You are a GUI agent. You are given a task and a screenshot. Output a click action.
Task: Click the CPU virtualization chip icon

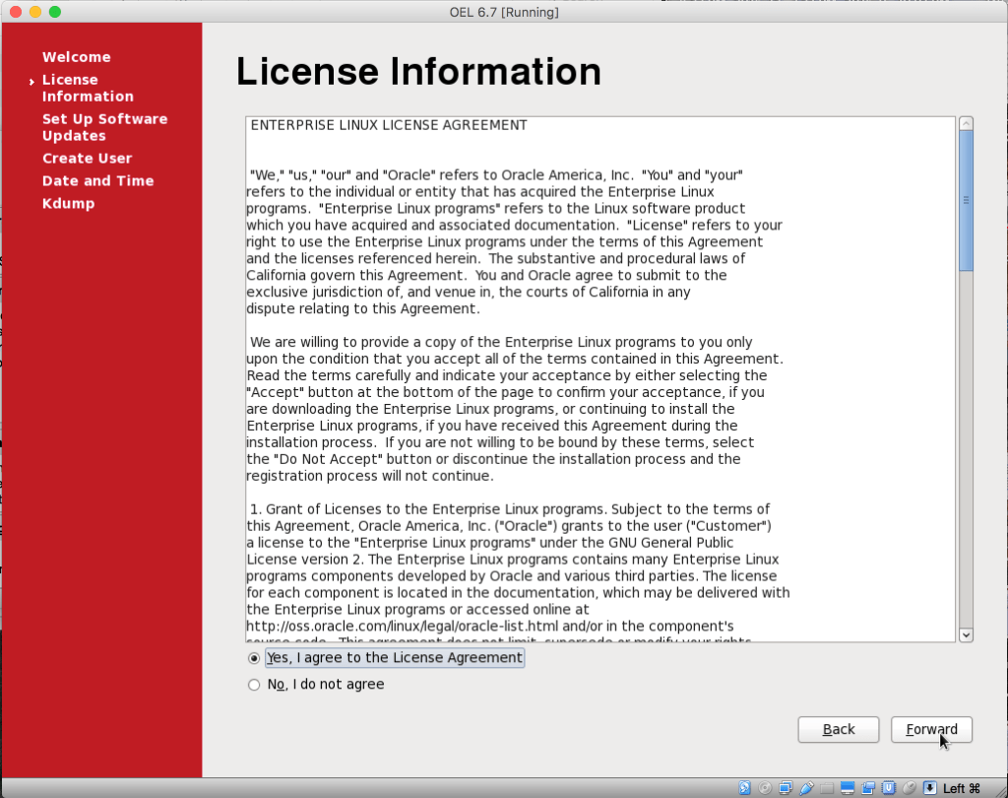pos(889,788)
